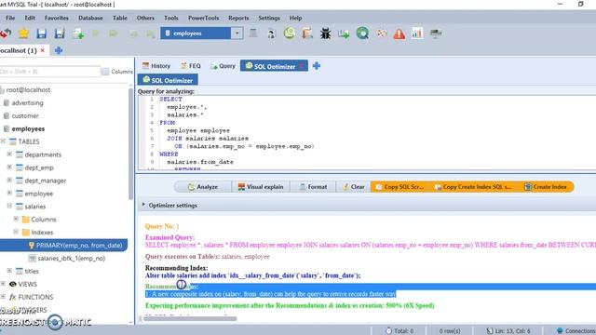
Task: Open the Favorites menu
Action: pyautogui.click(x=57, y=18)
